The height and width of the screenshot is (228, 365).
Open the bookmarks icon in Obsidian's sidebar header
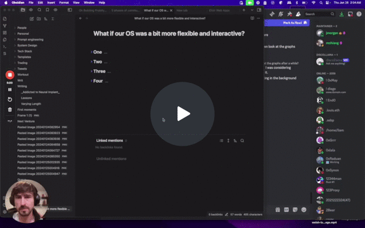coord(48,10)
